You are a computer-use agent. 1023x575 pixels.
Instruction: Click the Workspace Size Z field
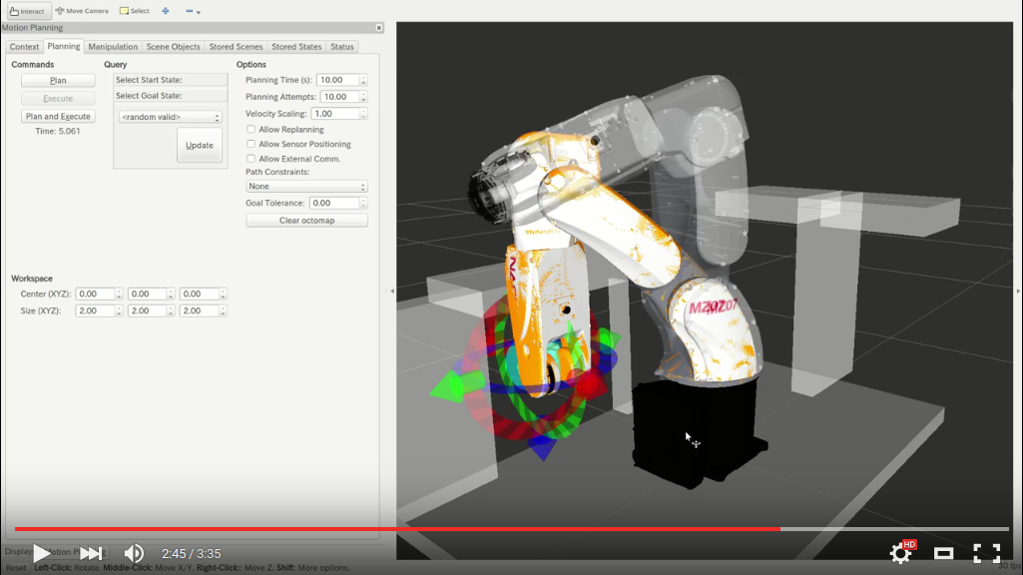[x=200, y=310]
